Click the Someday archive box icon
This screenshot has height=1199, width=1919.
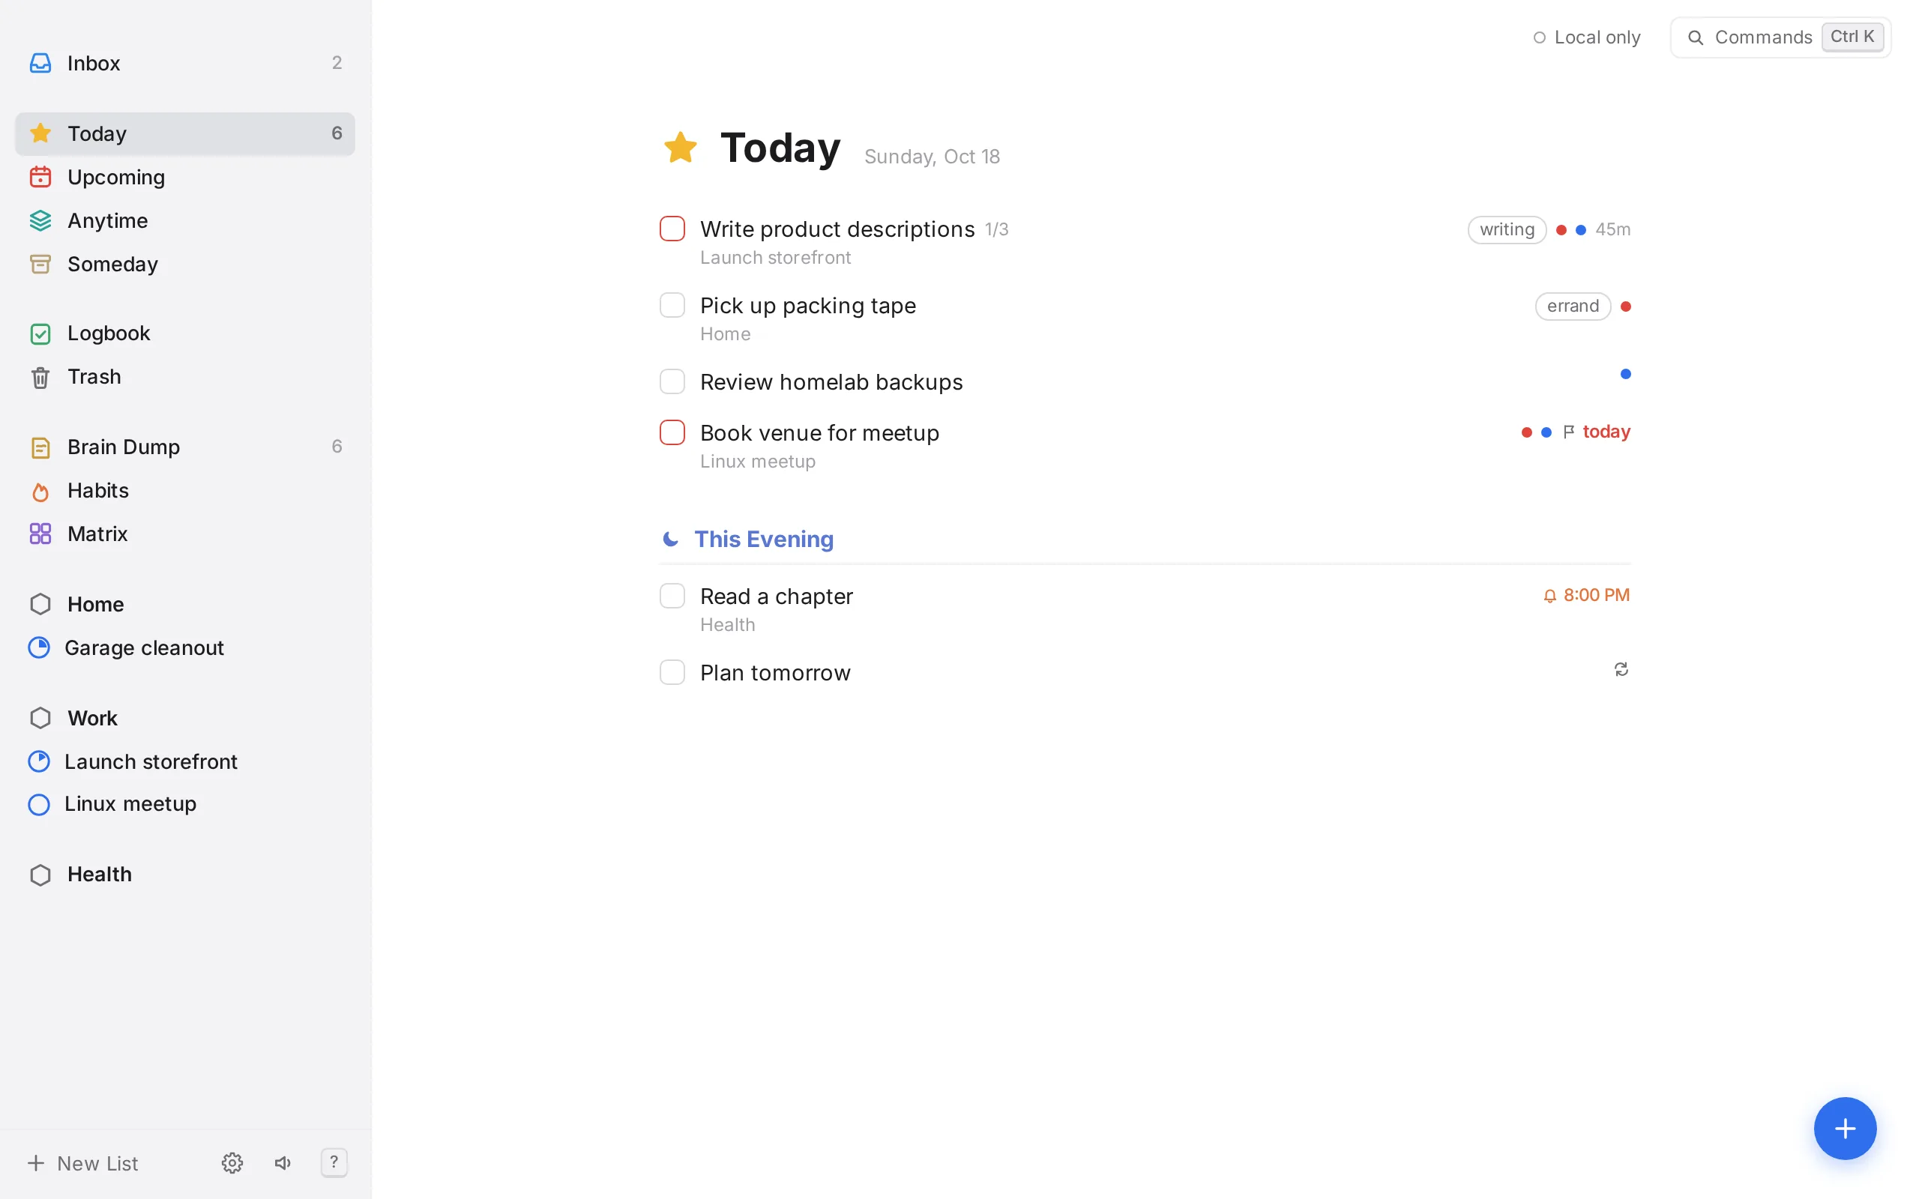(x=40, y=264)
